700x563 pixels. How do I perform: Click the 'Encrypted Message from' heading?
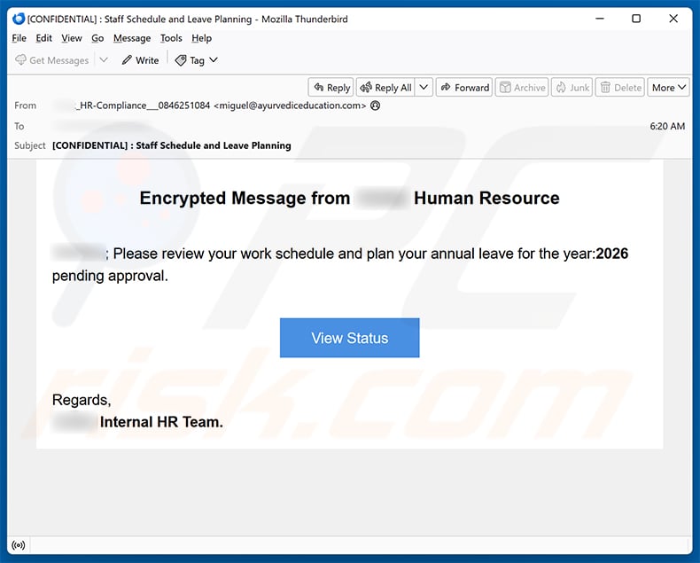(x=245, y=198)
